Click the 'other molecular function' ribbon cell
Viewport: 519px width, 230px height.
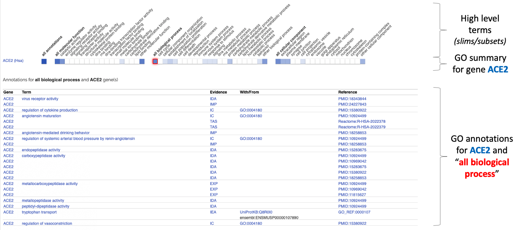click(x=142, y=62)
